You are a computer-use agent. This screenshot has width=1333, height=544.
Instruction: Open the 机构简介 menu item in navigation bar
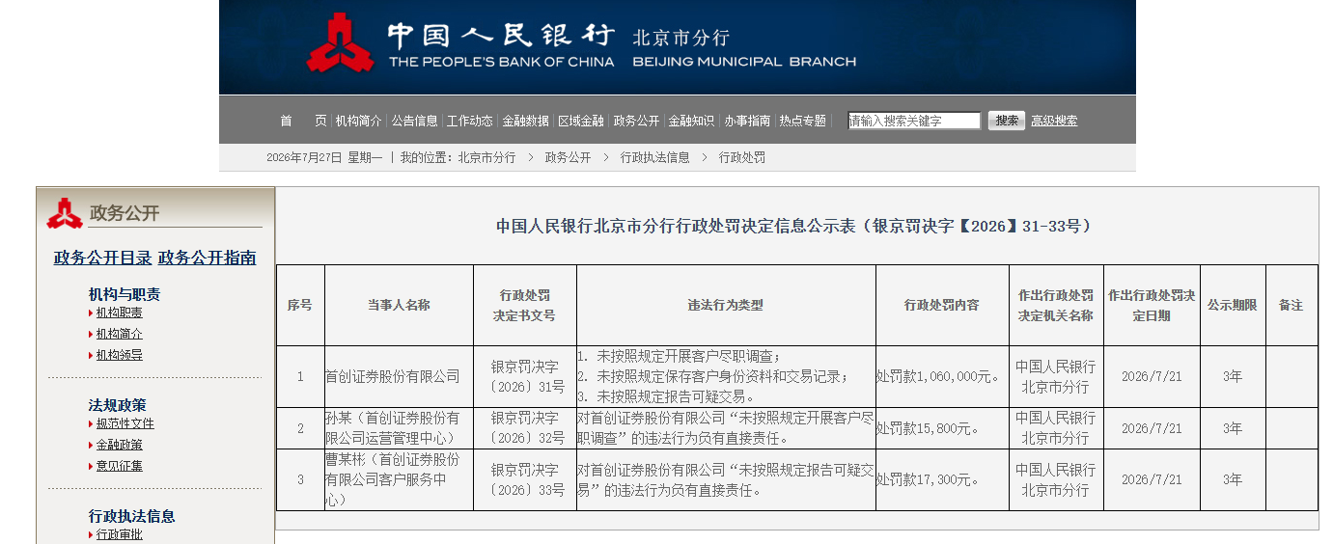pyautogui.click(x=359, y=121)
